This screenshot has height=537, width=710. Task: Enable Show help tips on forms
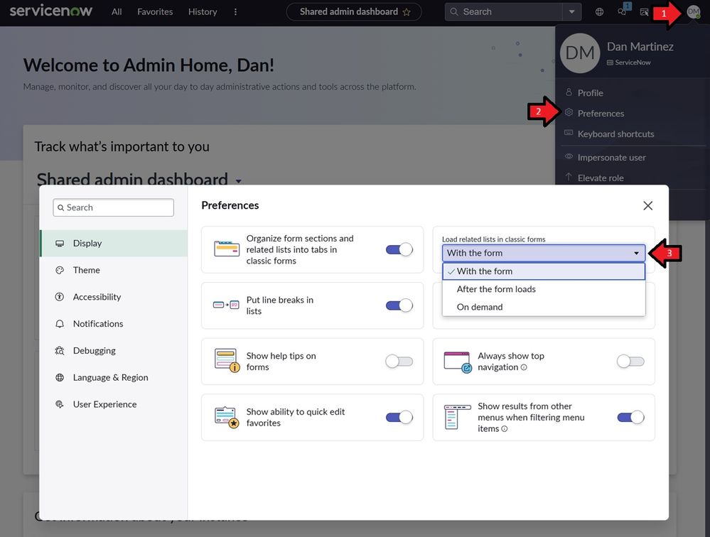399,362
